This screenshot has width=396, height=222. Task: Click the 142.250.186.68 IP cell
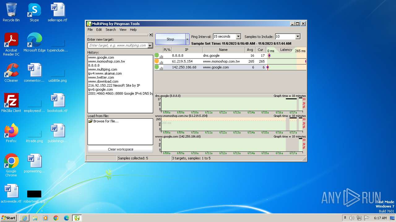click(x=187, y=67)
